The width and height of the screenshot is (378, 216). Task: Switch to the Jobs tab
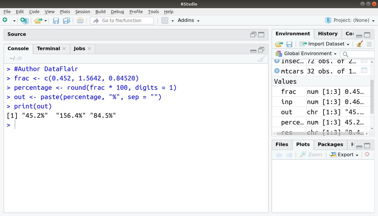click(x=79, y=49)
